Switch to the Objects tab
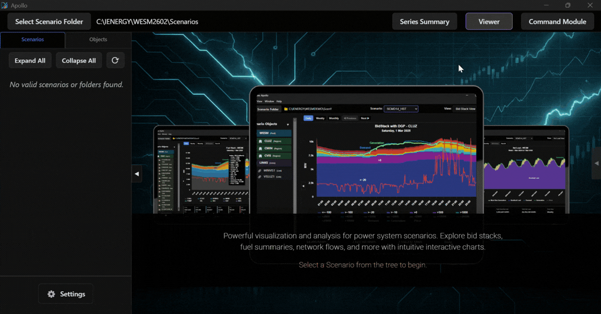The width and height of the screenshot is (601, 314). [98, 40]
